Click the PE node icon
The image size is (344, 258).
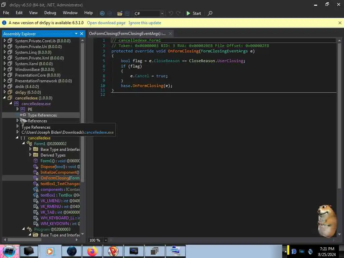(x=23, y=109)
